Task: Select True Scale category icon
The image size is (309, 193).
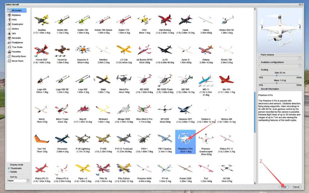Action: tap(9, 47)
